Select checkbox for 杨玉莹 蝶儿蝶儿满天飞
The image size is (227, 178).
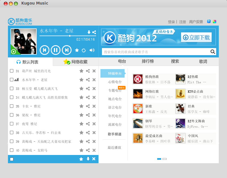tap(12, 88)
